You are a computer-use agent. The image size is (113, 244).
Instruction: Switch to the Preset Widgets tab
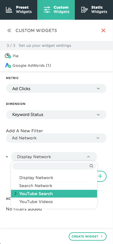(19, 10)
